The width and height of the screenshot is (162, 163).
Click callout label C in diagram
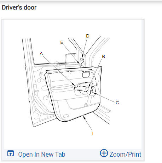[x=117, y=103]
